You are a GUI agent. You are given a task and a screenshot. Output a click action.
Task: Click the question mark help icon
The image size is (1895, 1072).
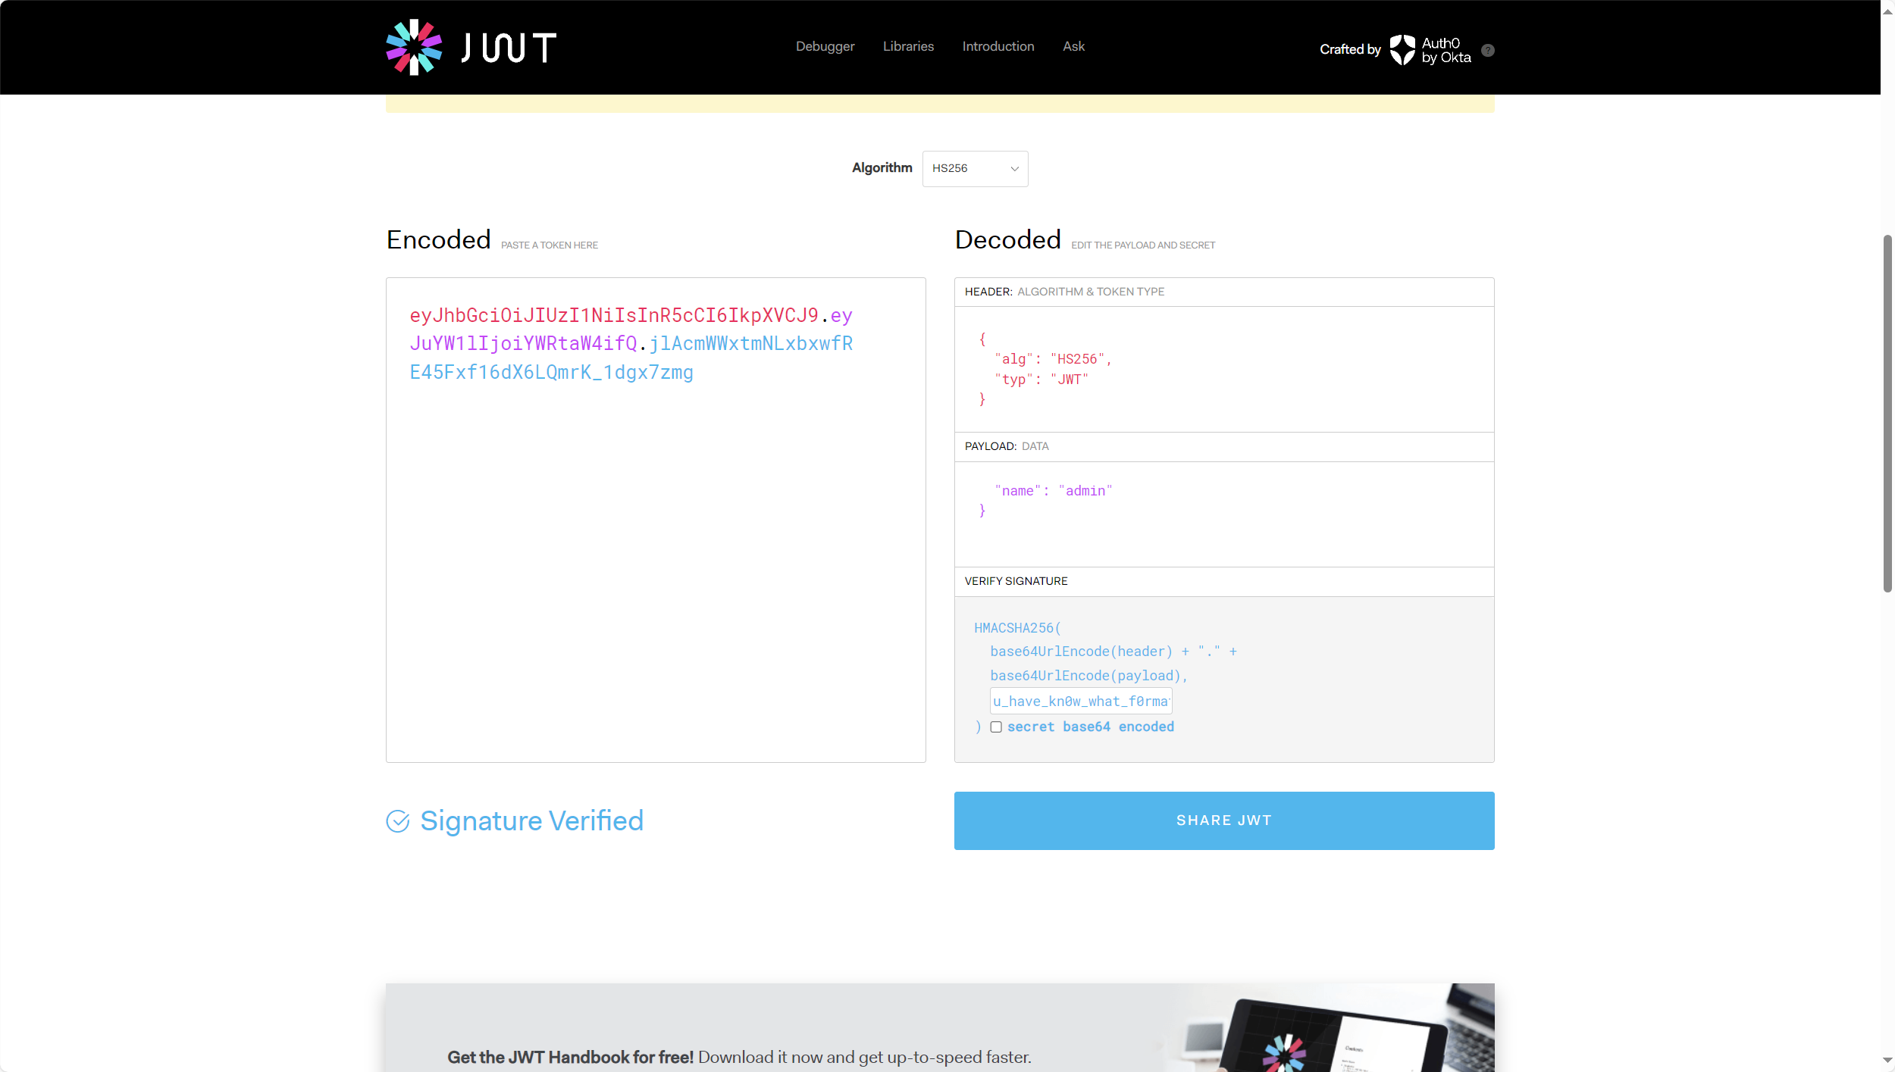[x=1487, y=50]
